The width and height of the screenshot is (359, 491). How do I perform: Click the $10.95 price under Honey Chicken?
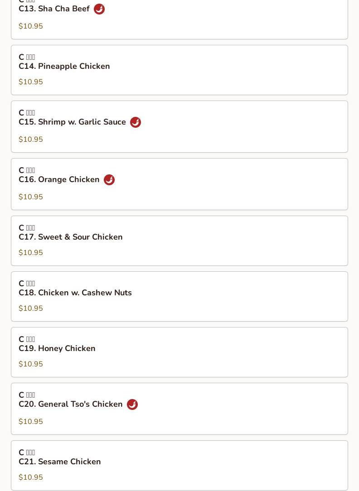31,364
